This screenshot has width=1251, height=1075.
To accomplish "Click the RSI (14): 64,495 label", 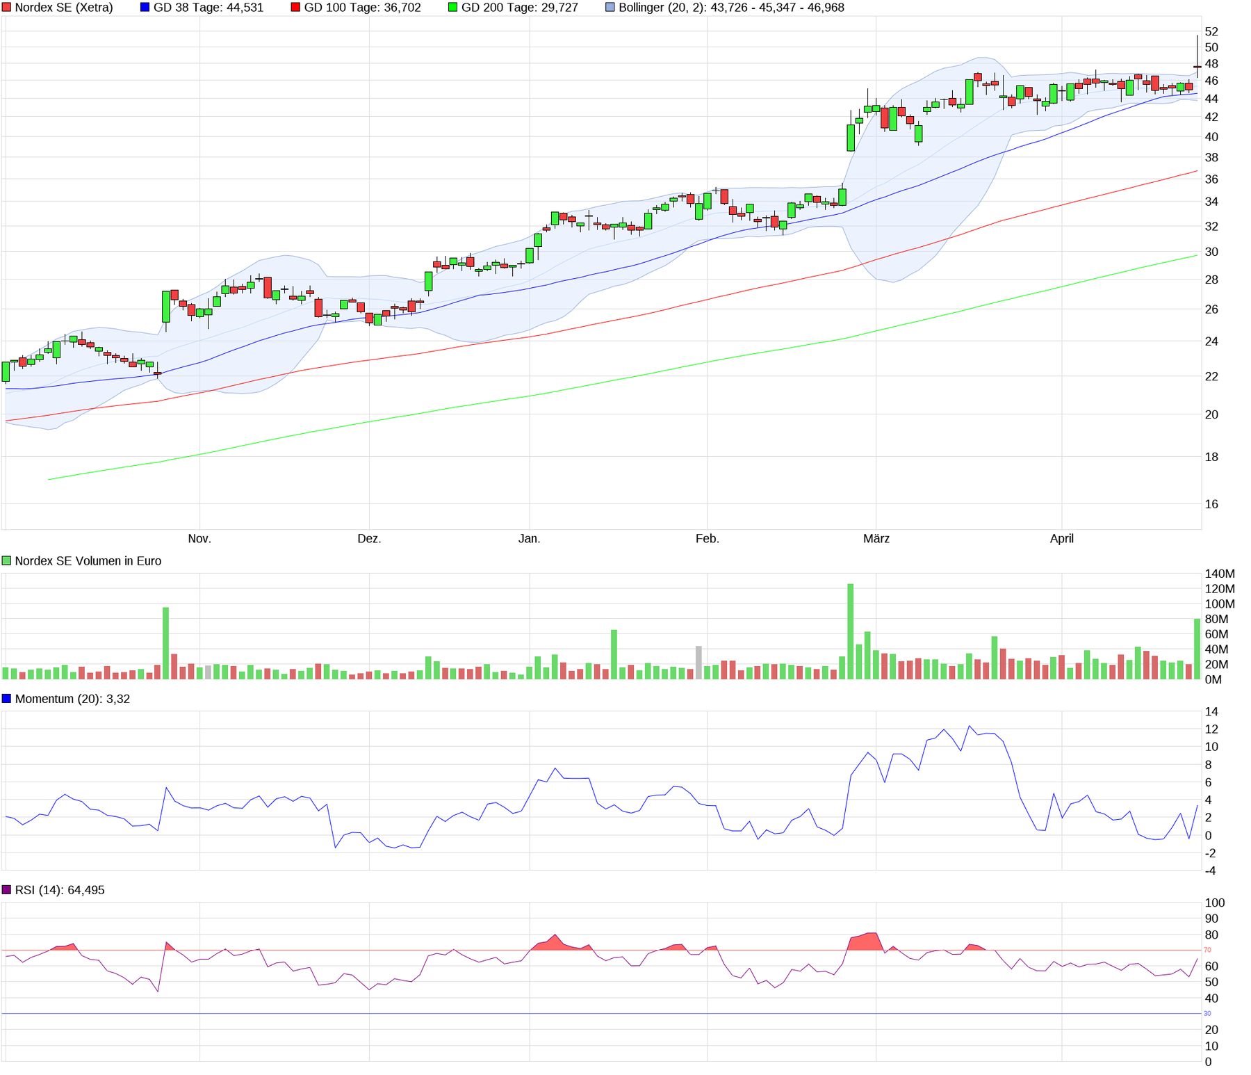I will [60, 890].
